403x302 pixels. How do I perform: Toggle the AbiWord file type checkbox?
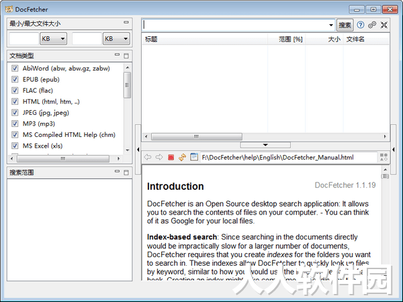pyautogui.click(x=15, y=68)
